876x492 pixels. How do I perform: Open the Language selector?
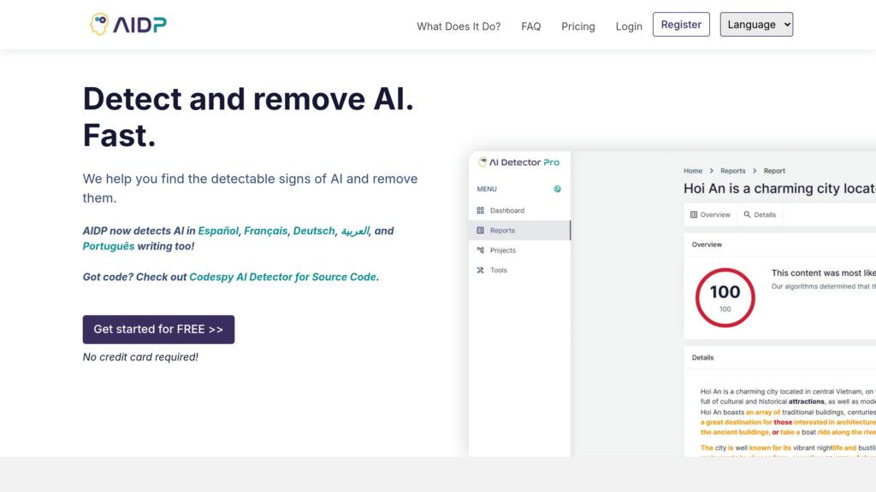[756, 24]
